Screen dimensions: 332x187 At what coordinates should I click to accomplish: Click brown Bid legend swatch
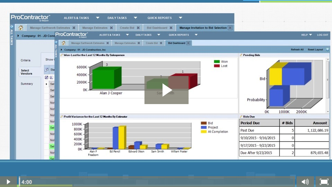pos(204,123)
